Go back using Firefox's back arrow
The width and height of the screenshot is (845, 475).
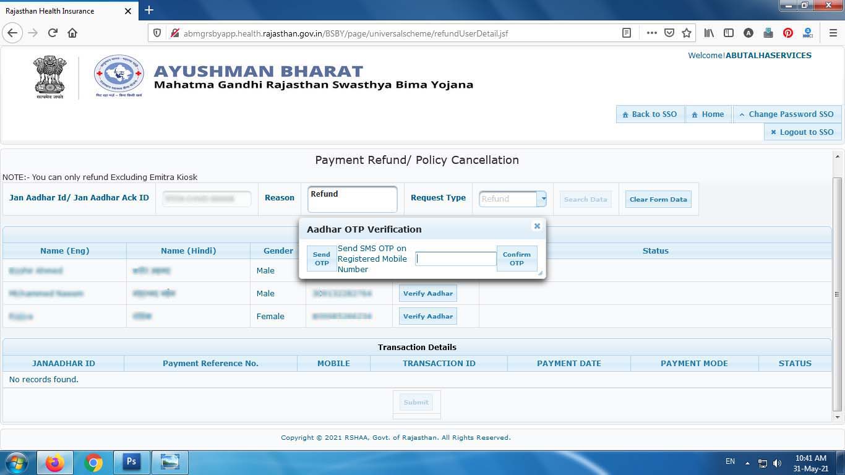(x=12, y=33)
